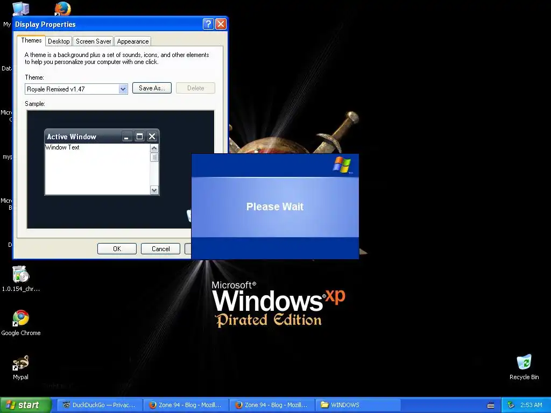
Task: Open the Google Chrome desktop shortcut
Action: tap(21, 323)
